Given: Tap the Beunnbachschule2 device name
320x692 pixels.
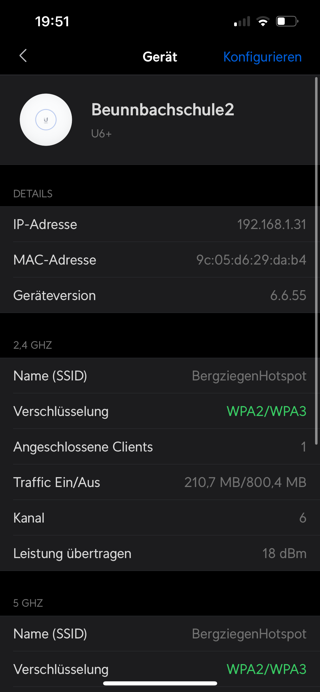Looking at the screenshot, I should (163, 110).
